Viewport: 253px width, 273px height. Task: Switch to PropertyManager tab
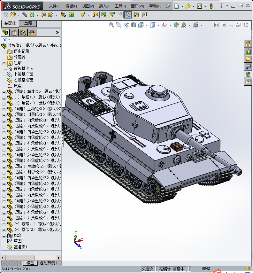pyautogui.click(x=14, y=33)
